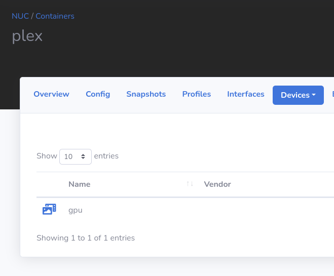
Task: Click the Vendor column header
Action: point(217,184)
